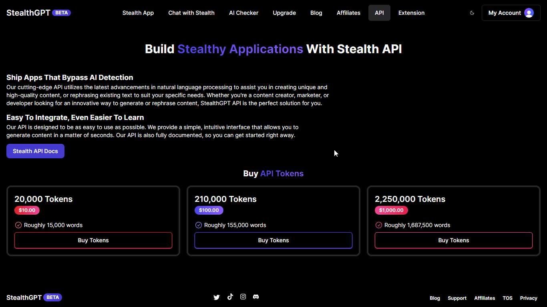Buy Tokens for the 210,000 token plan
547x307 pixels.
(273, 240)
